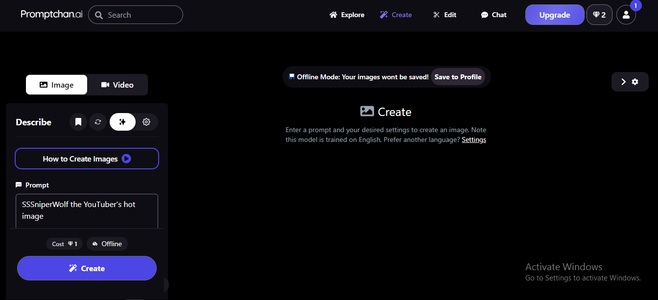Viewport: 658px width, 300px height.
Task: Toggle the sparkle magic mode button
Action: click(x=122, y=122)
